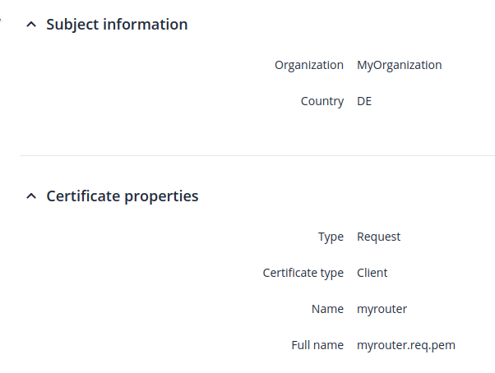The height and width of the screenshot is (373, 495).
Task: Click the Name field label
Action: (327, 309)
